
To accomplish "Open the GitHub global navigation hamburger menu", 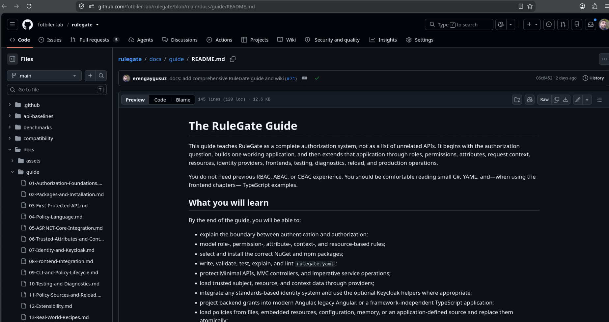I will tap(12, 24).
